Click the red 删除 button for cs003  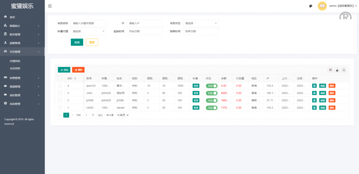coord(332,108)
